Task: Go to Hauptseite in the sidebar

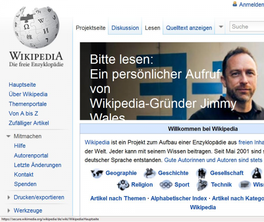Action: 22,85
